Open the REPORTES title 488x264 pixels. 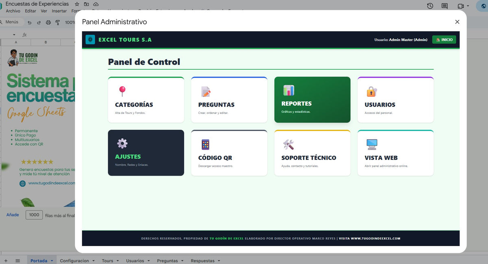[x=296, y=103]
